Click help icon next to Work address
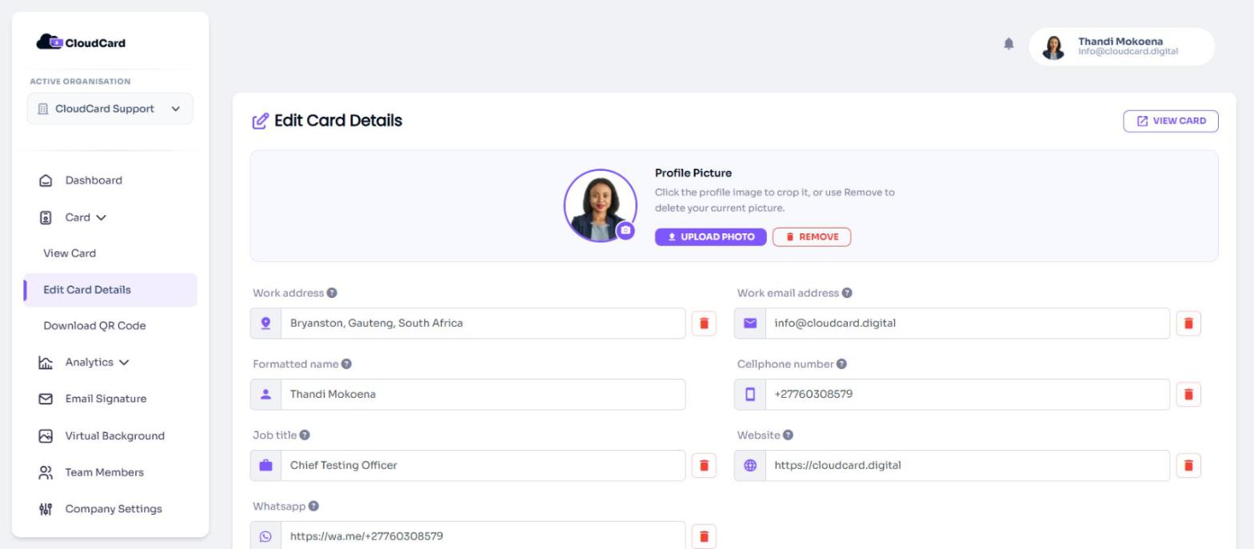This screenshot has width=1254, height=549. [332, 293]
